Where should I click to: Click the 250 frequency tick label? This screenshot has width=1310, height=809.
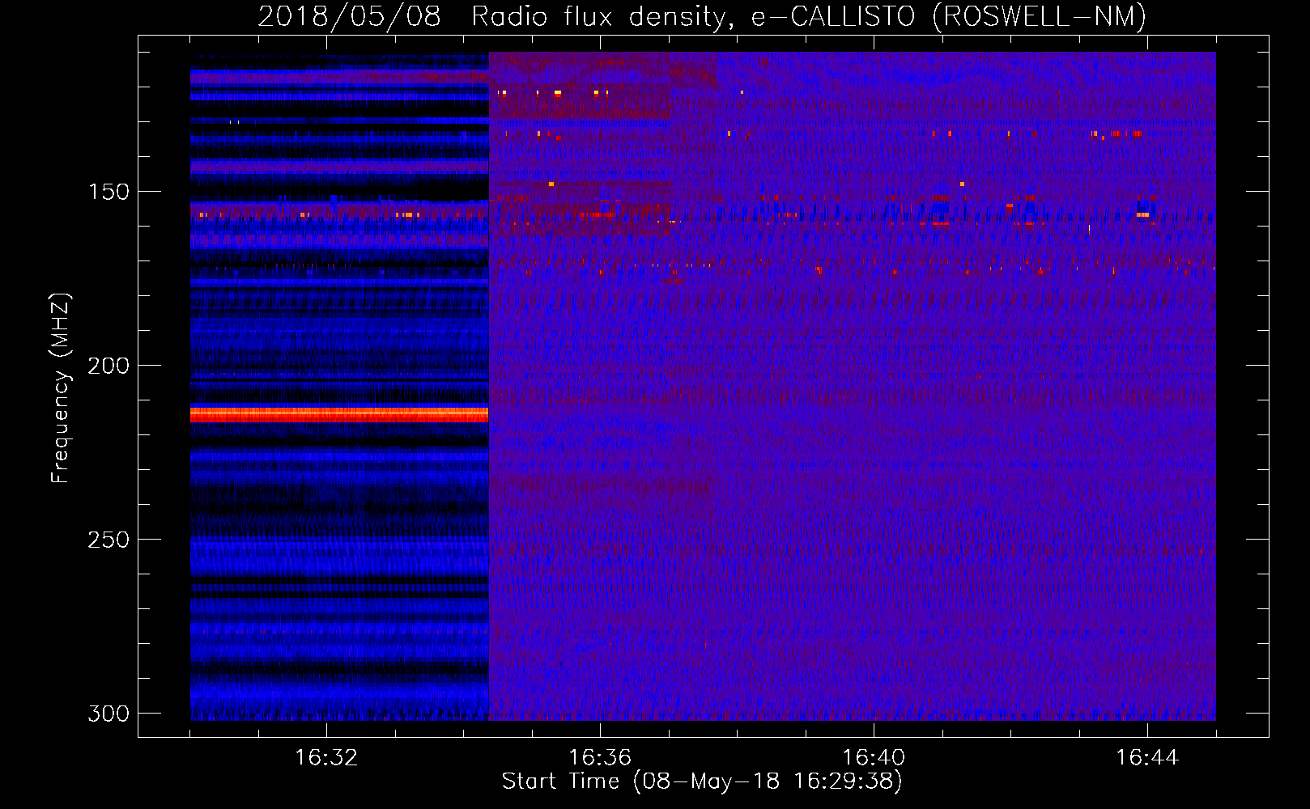[108, 540]
